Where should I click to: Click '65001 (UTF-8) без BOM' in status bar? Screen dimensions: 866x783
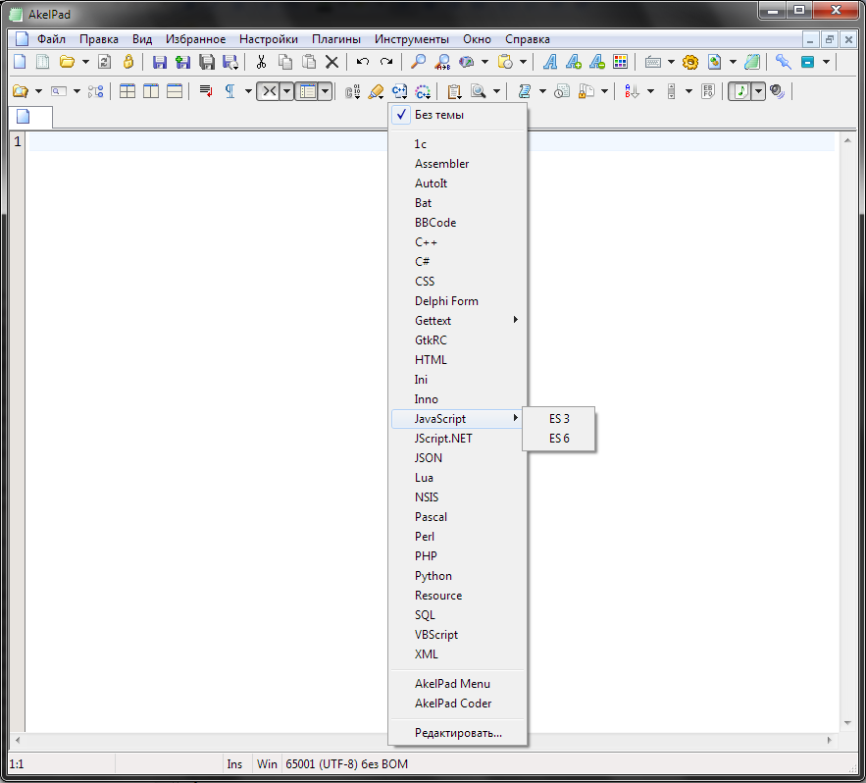click(x=347, y=764)
